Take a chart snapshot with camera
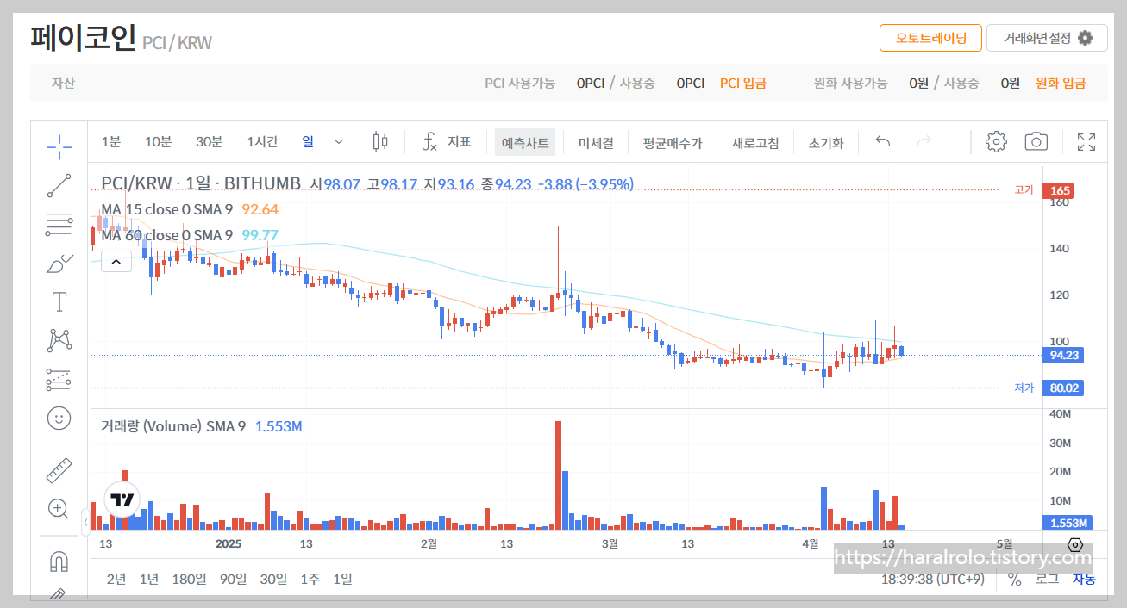Image resolution: width=1127 pixels, height=608 pixels. pyautogui.click(x=1036, y=142)
